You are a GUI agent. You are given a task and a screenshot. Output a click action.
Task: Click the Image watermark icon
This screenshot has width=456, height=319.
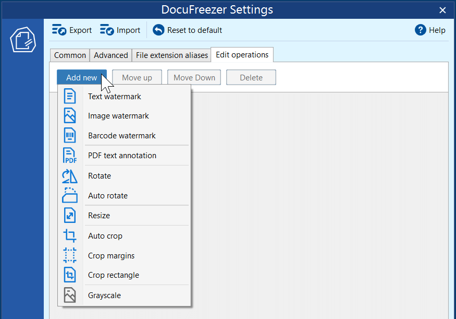pos(70,115)
